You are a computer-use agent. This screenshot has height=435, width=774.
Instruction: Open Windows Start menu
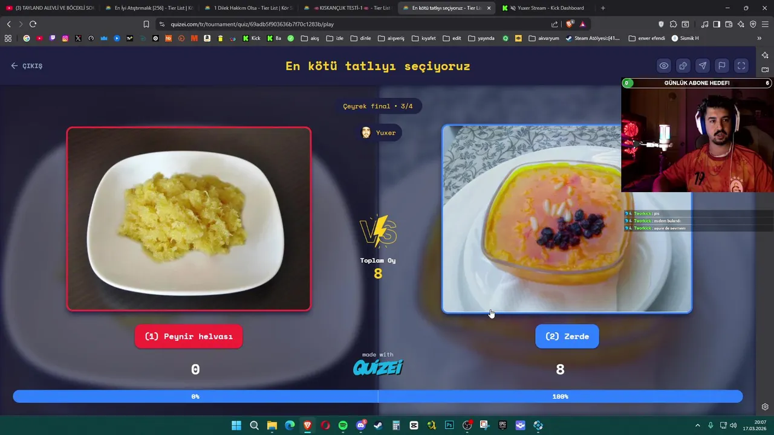pyautogui.click(x=236, y=425)
